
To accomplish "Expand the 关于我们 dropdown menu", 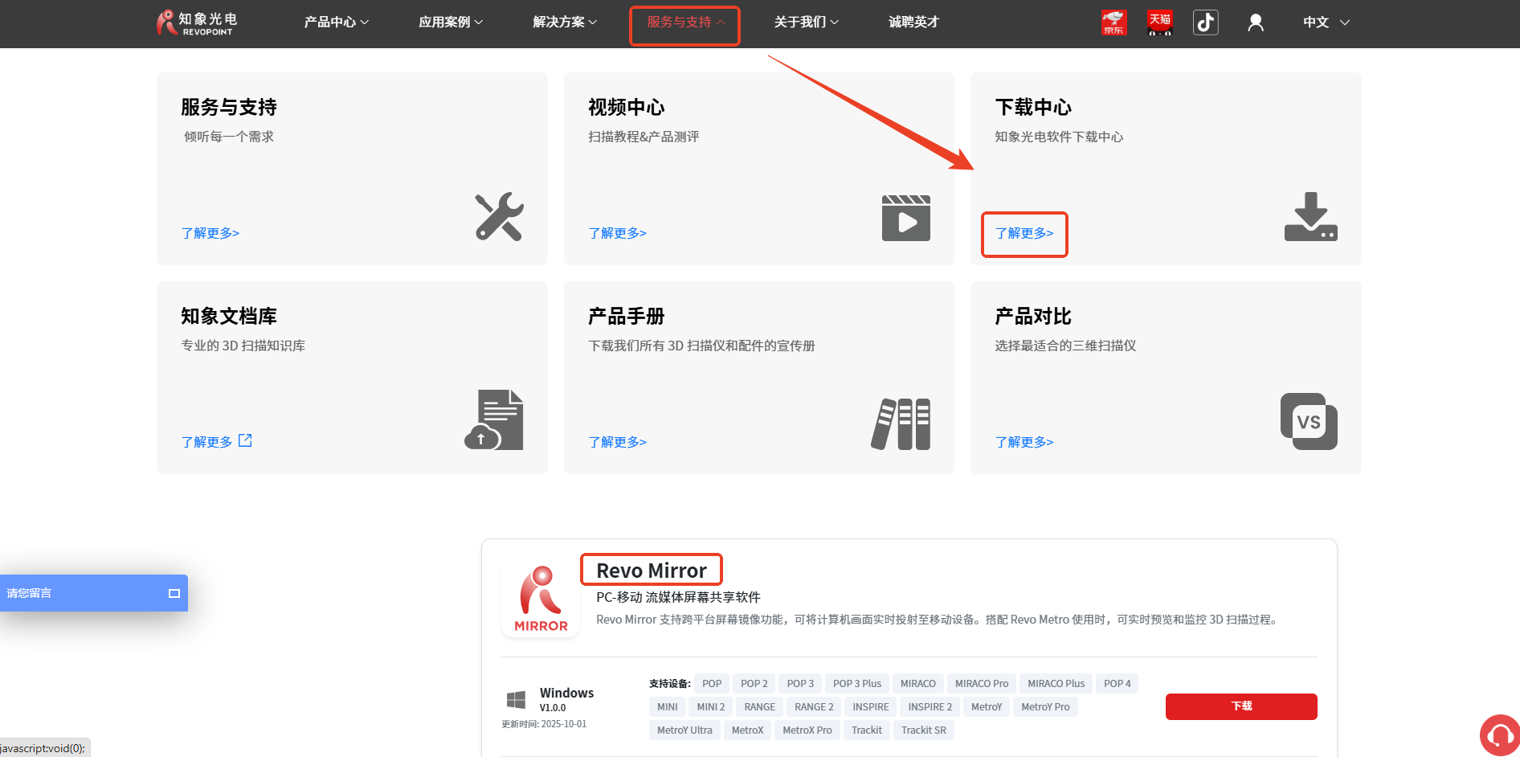I will pos(806,23).
